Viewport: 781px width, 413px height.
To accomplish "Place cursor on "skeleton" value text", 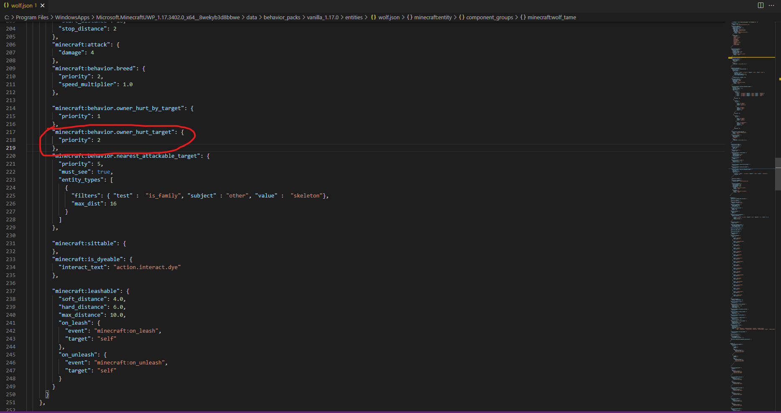I will 307,196.
